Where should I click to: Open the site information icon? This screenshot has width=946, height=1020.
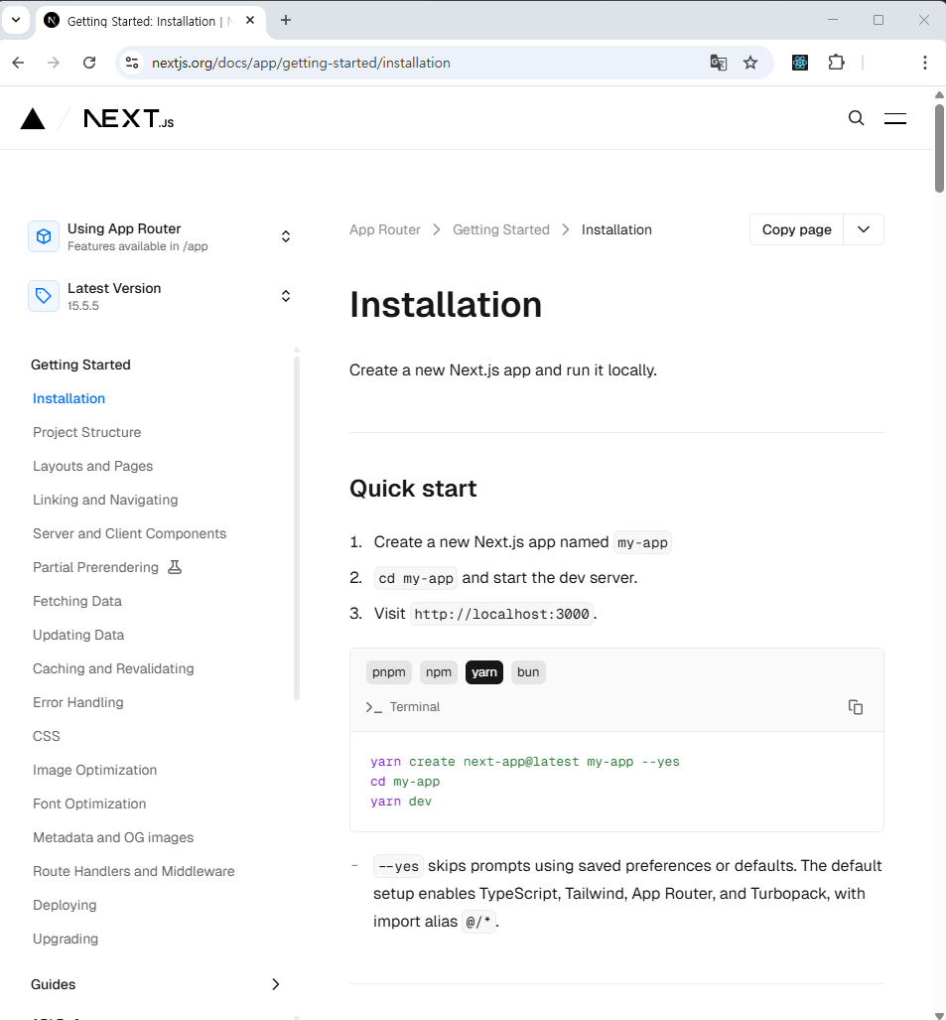[x=132, y=63]
